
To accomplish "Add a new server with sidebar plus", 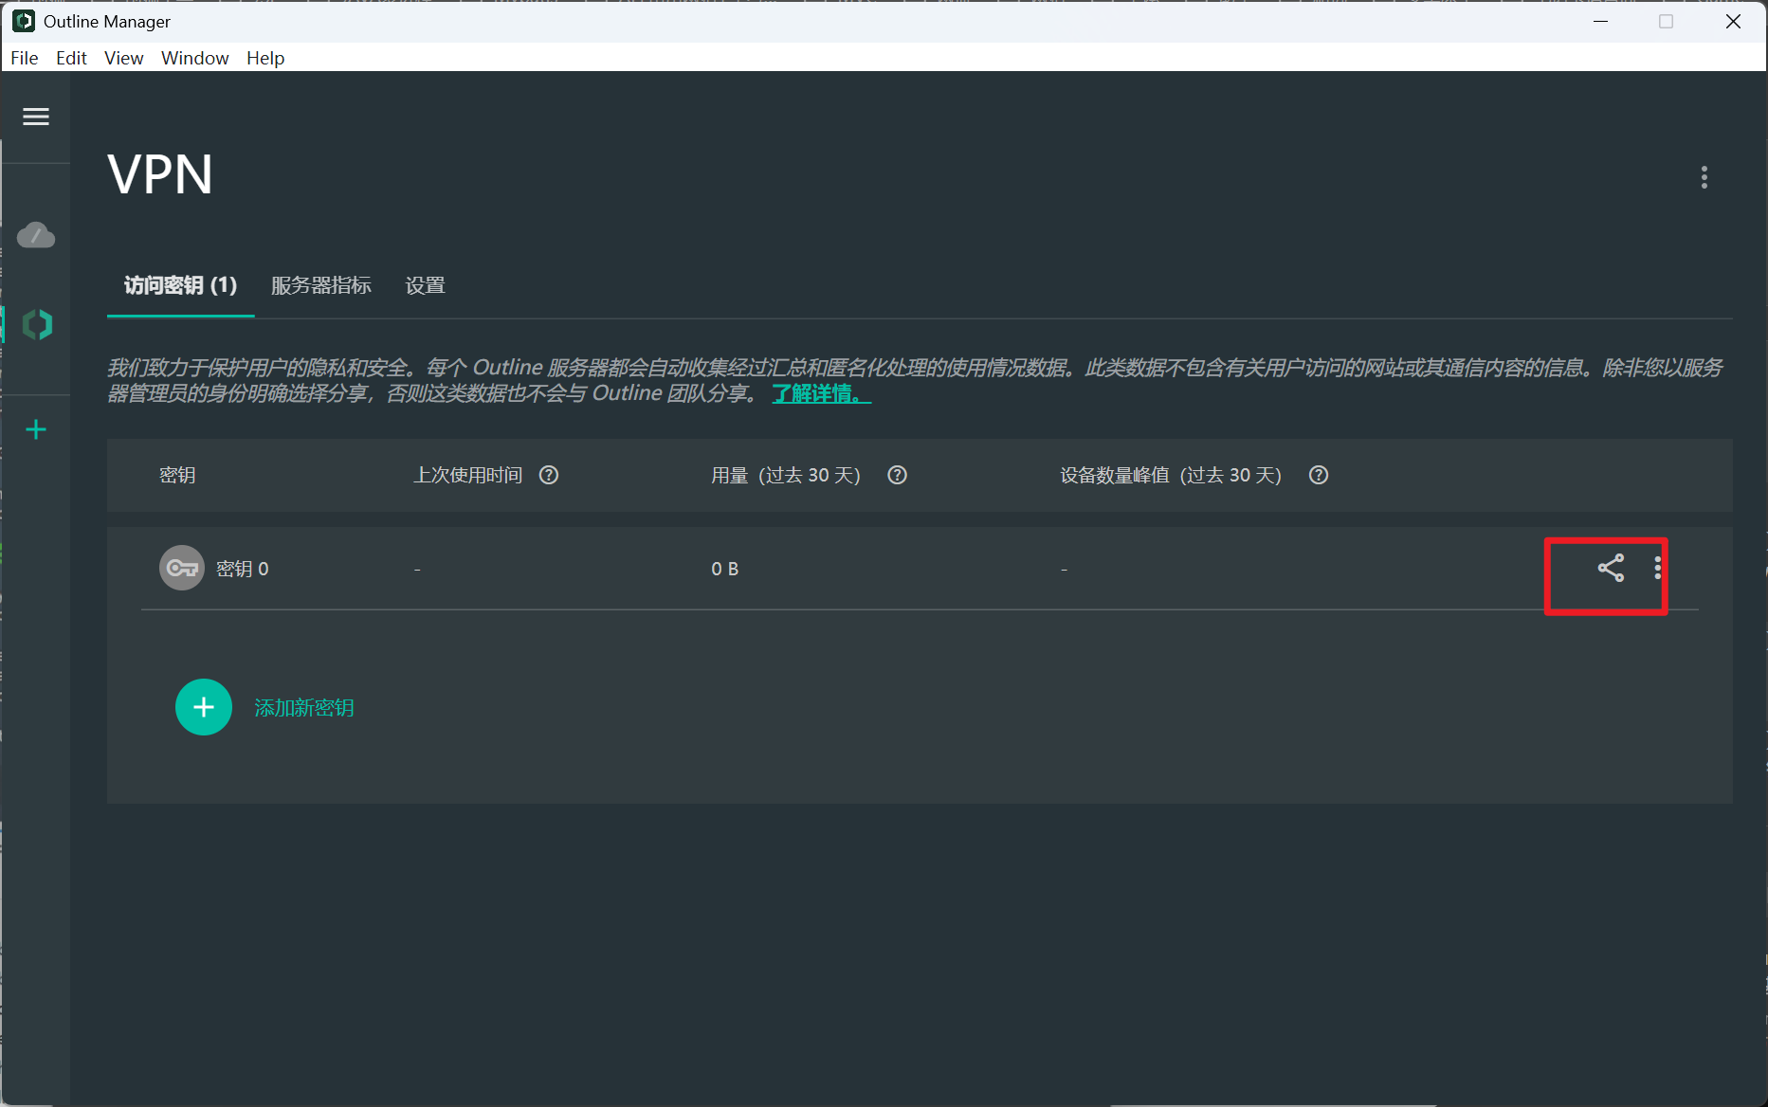I will (36, 430).
